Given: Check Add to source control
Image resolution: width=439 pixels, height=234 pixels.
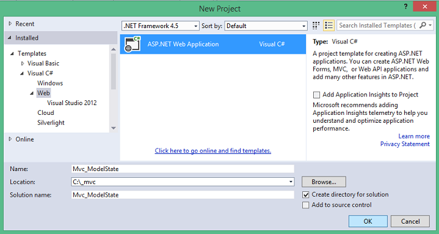Looking at the screenshot, I should 306,205.
